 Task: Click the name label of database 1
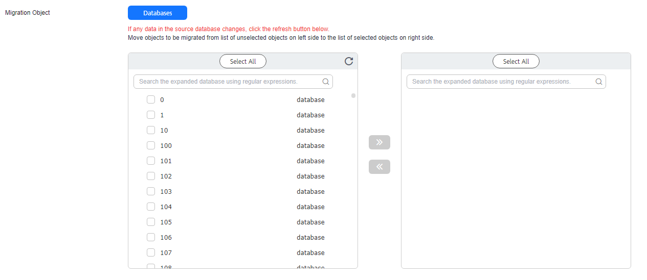tap(162, 115)
